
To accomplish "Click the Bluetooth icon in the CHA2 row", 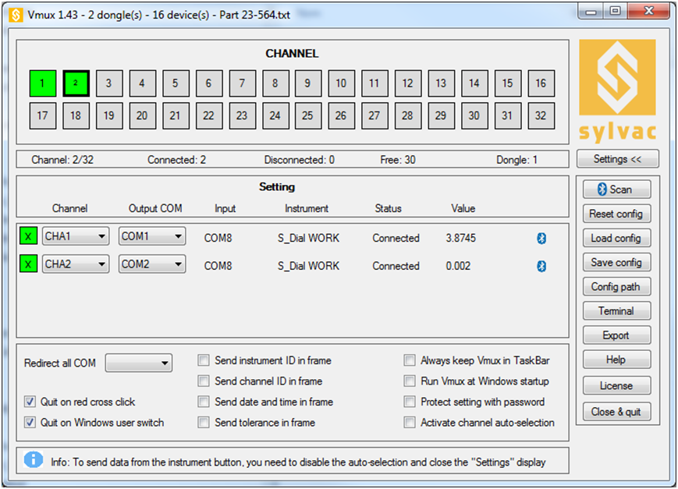I will point(541,266).
